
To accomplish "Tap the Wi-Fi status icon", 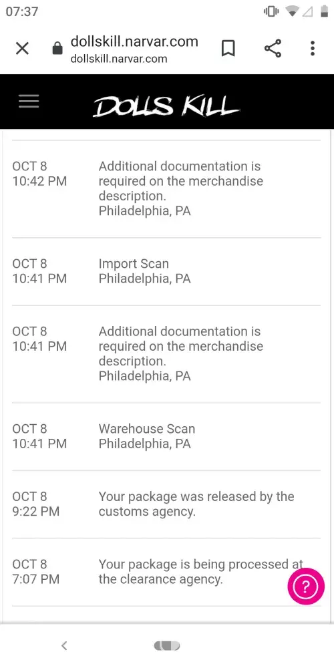I will [x=293, y=12].
